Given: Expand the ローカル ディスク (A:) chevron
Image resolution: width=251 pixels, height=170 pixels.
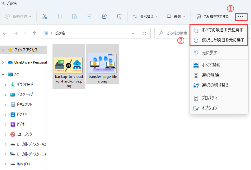Looking at the screenshot, I should pyautogui.click(x=6, y=144).
